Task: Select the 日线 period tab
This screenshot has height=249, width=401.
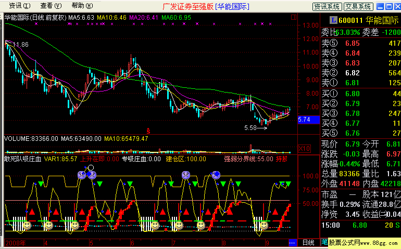Action: click(308, 242)
